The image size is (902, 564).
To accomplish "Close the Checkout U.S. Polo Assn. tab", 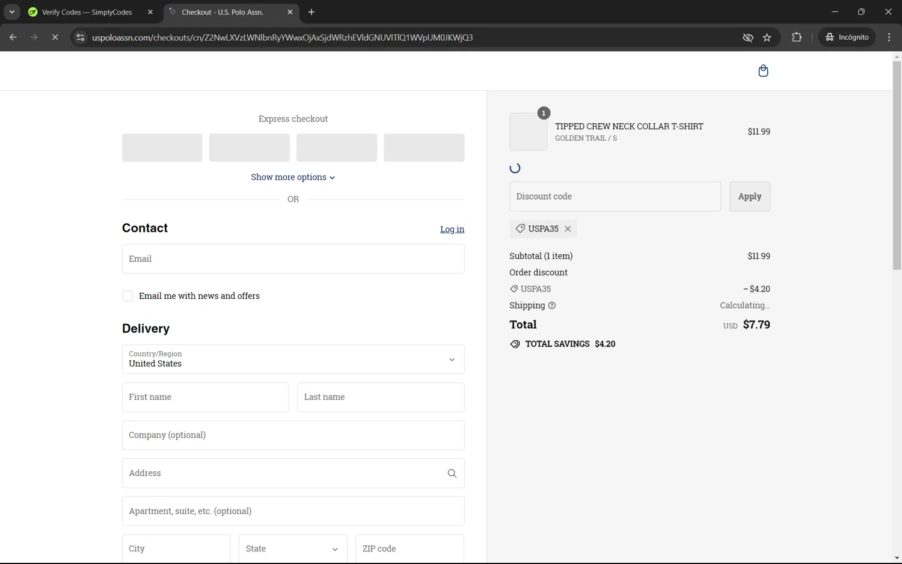I will 290,12.
